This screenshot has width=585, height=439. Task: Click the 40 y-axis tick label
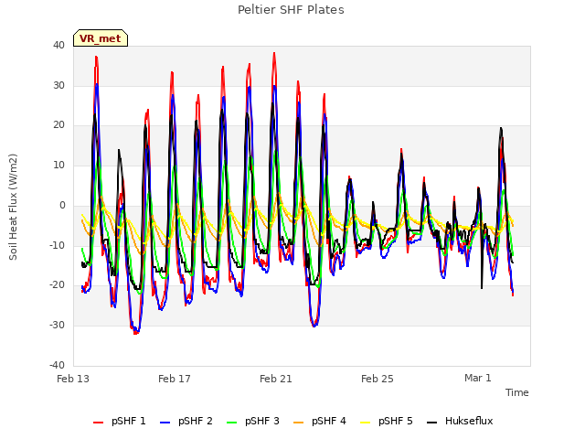pyautogui.click(x=58, y=45)
